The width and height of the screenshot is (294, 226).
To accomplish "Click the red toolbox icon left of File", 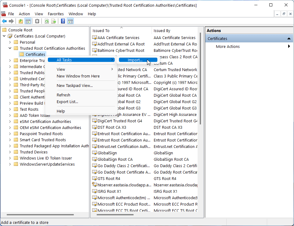I will [3, 14].
